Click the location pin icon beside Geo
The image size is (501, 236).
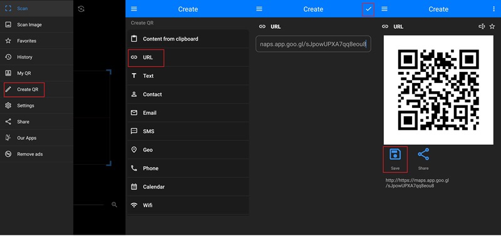click(x=134, y=150)
